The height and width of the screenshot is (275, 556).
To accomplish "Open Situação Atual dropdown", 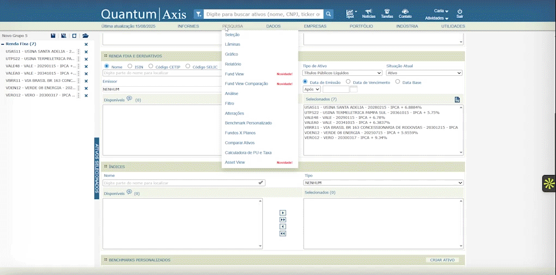I will [x=424, y=73].
